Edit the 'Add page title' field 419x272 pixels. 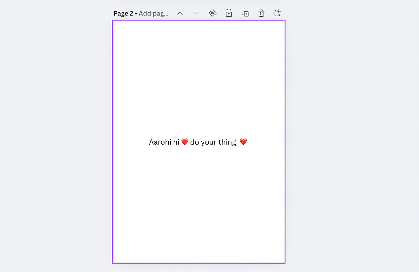click(x=154, y=14)
